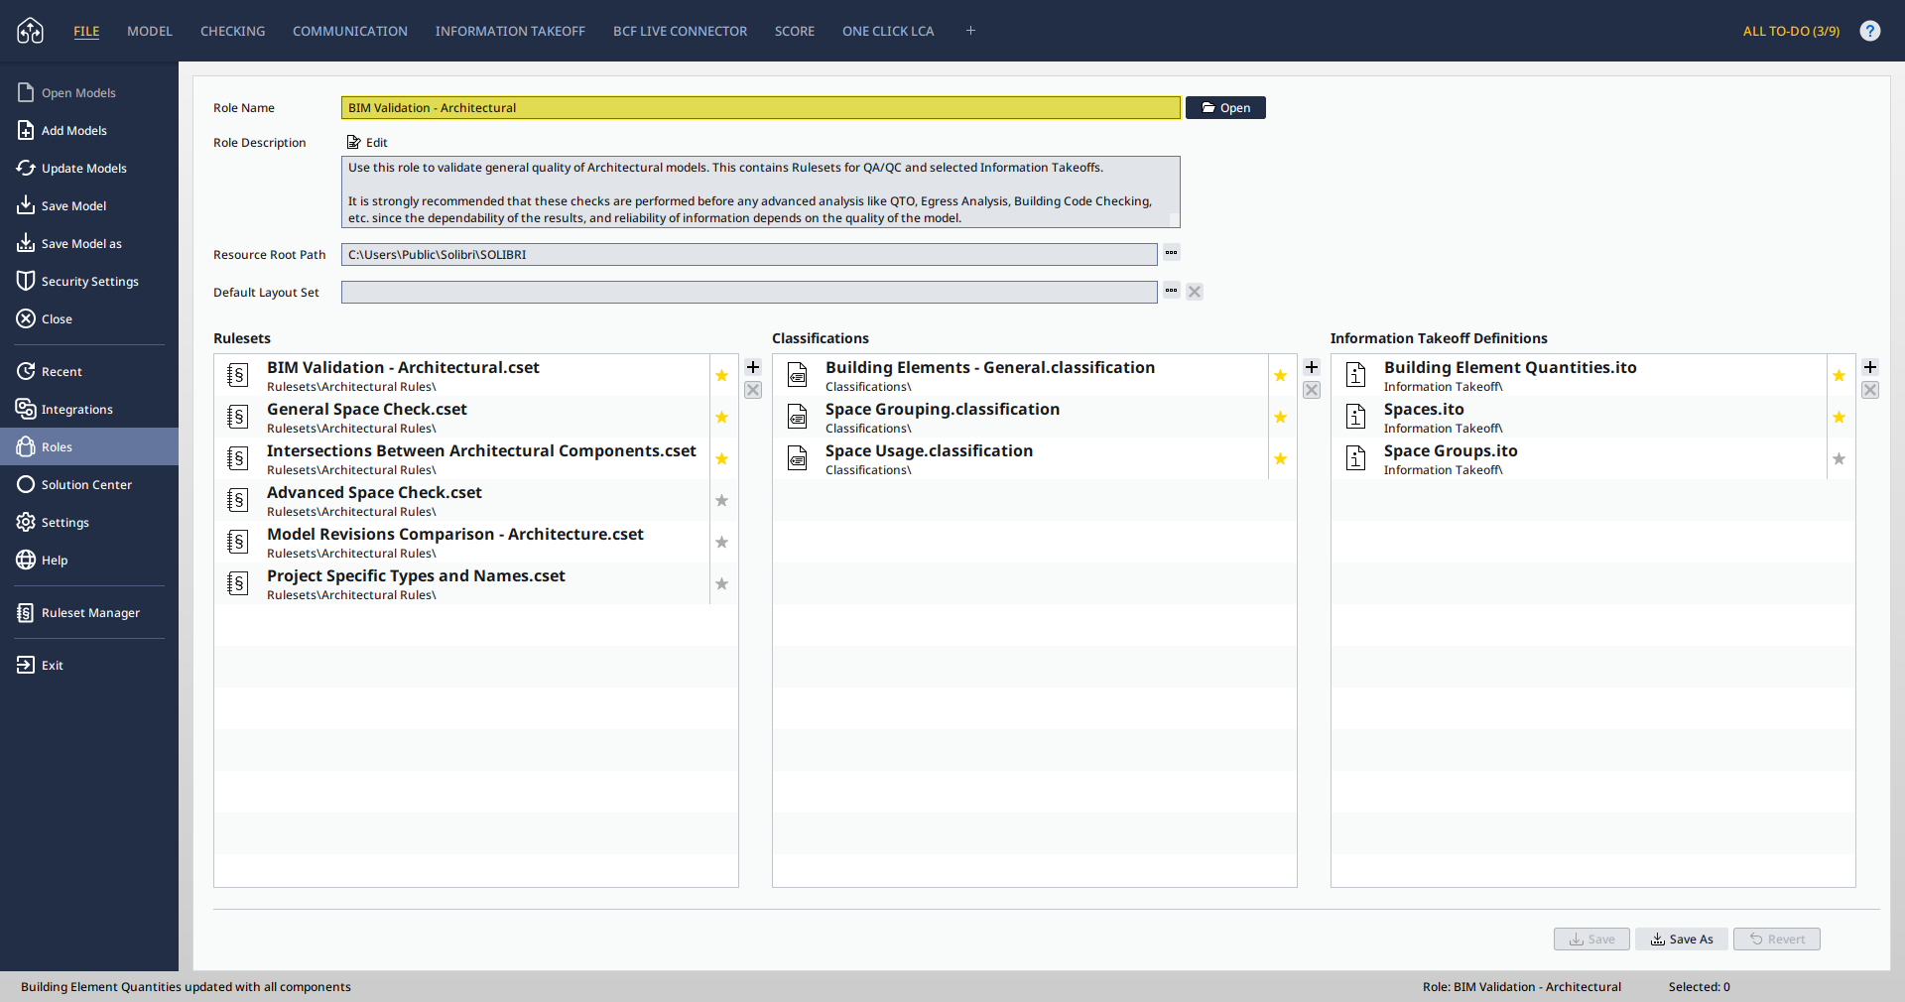Screen dimensions: 1905x1002
Task: Click Project Specific Types and Names icon
Action: [237, 583]
